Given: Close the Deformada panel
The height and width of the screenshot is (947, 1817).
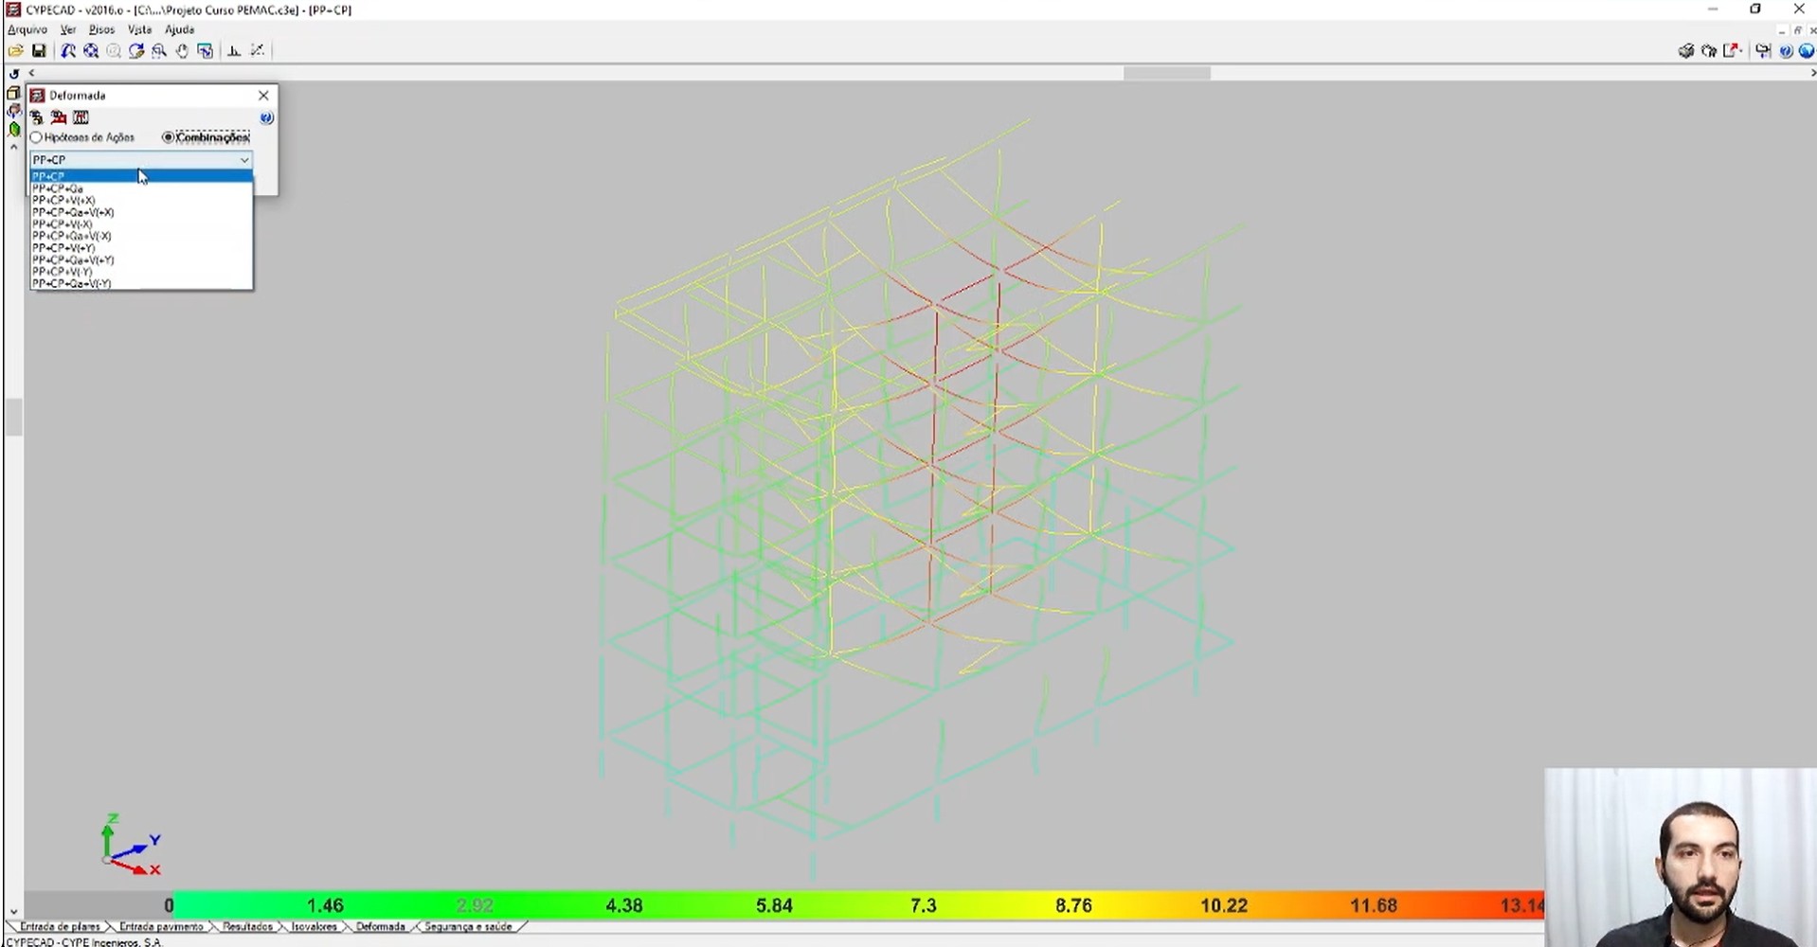Looking at the screenshot, I should pos(263,96).
